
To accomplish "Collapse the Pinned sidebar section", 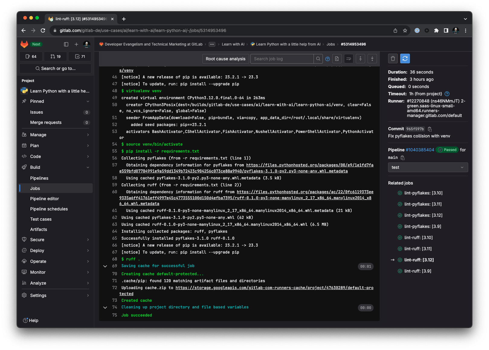I will point(56,101).
